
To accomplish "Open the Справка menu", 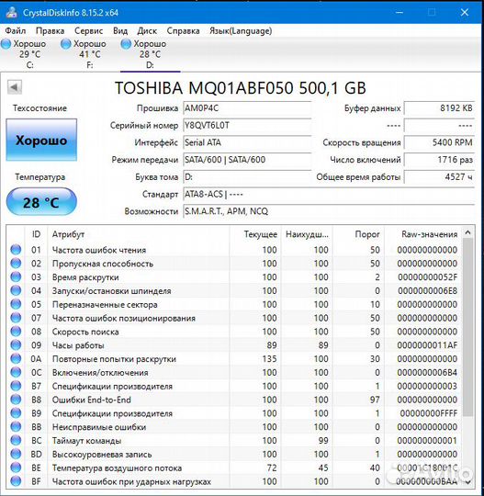I will coord(183,30).
